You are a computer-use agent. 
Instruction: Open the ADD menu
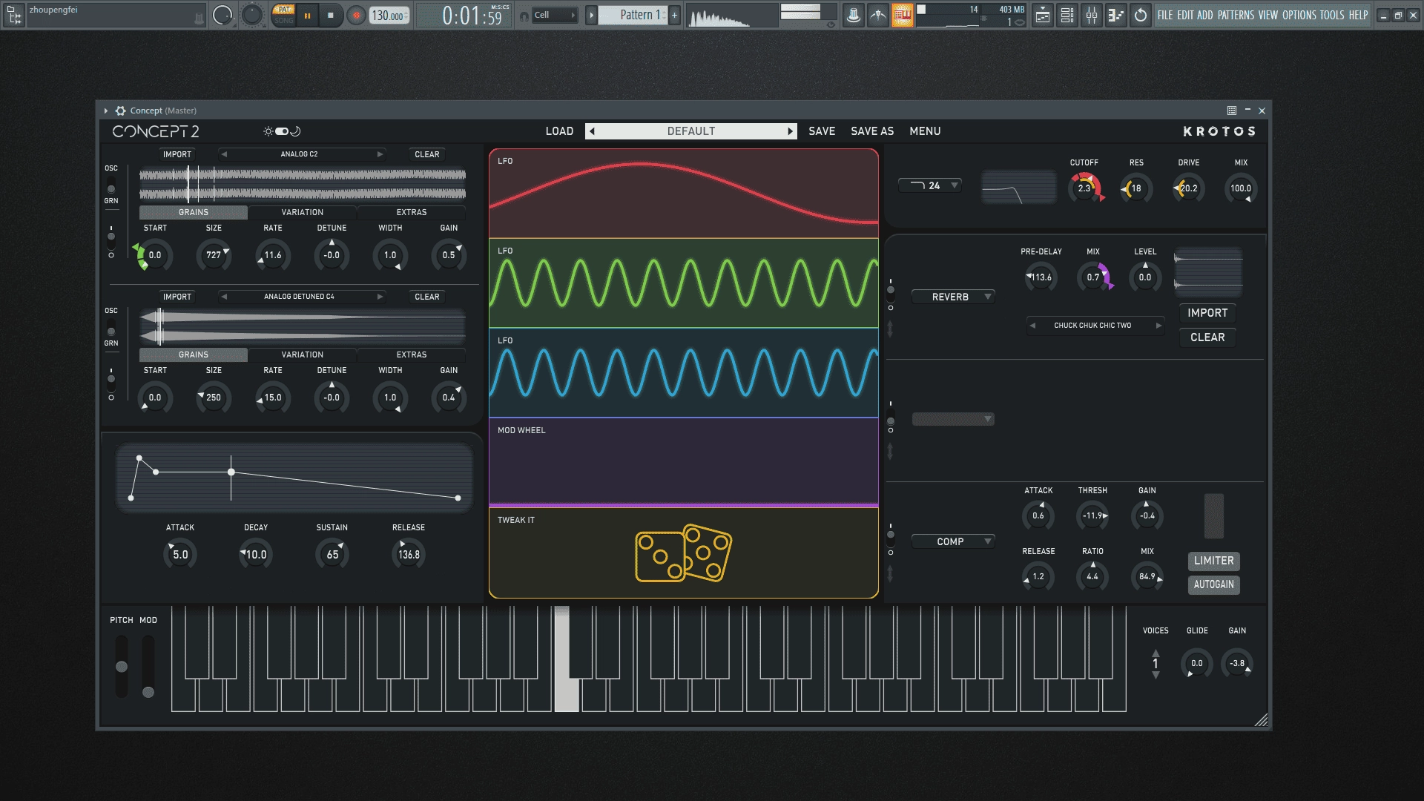[1205, 15]
